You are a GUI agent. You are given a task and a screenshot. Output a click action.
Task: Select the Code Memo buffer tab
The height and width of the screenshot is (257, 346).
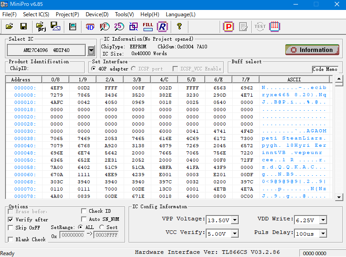[325, 69]
